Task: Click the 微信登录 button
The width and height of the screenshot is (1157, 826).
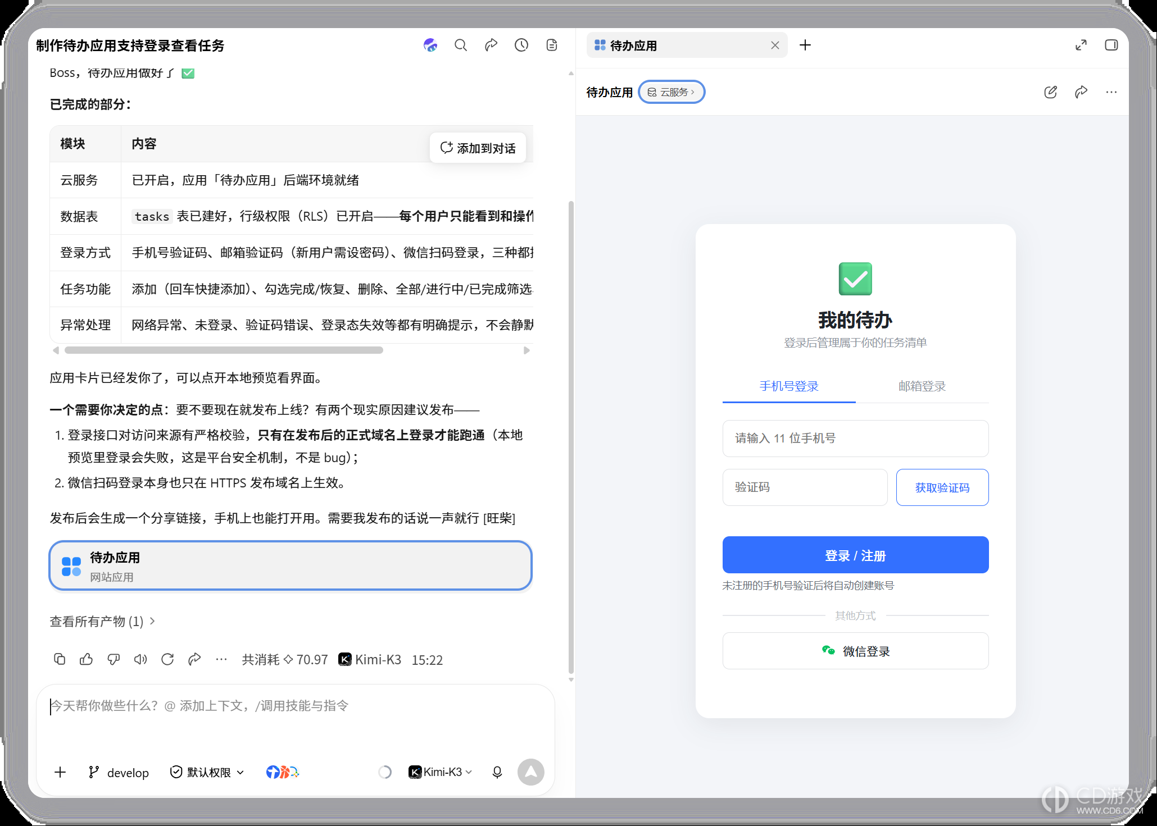Action: point(855,651)
